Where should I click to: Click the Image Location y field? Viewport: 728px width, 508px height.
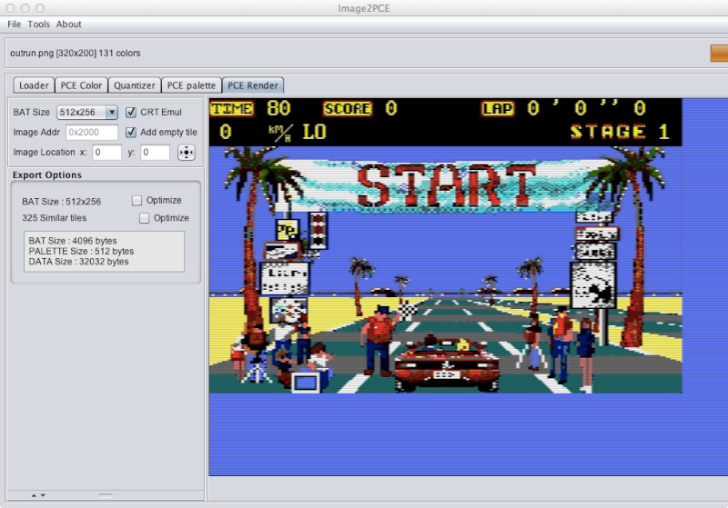pyautogui.click(x=155, y=152)
